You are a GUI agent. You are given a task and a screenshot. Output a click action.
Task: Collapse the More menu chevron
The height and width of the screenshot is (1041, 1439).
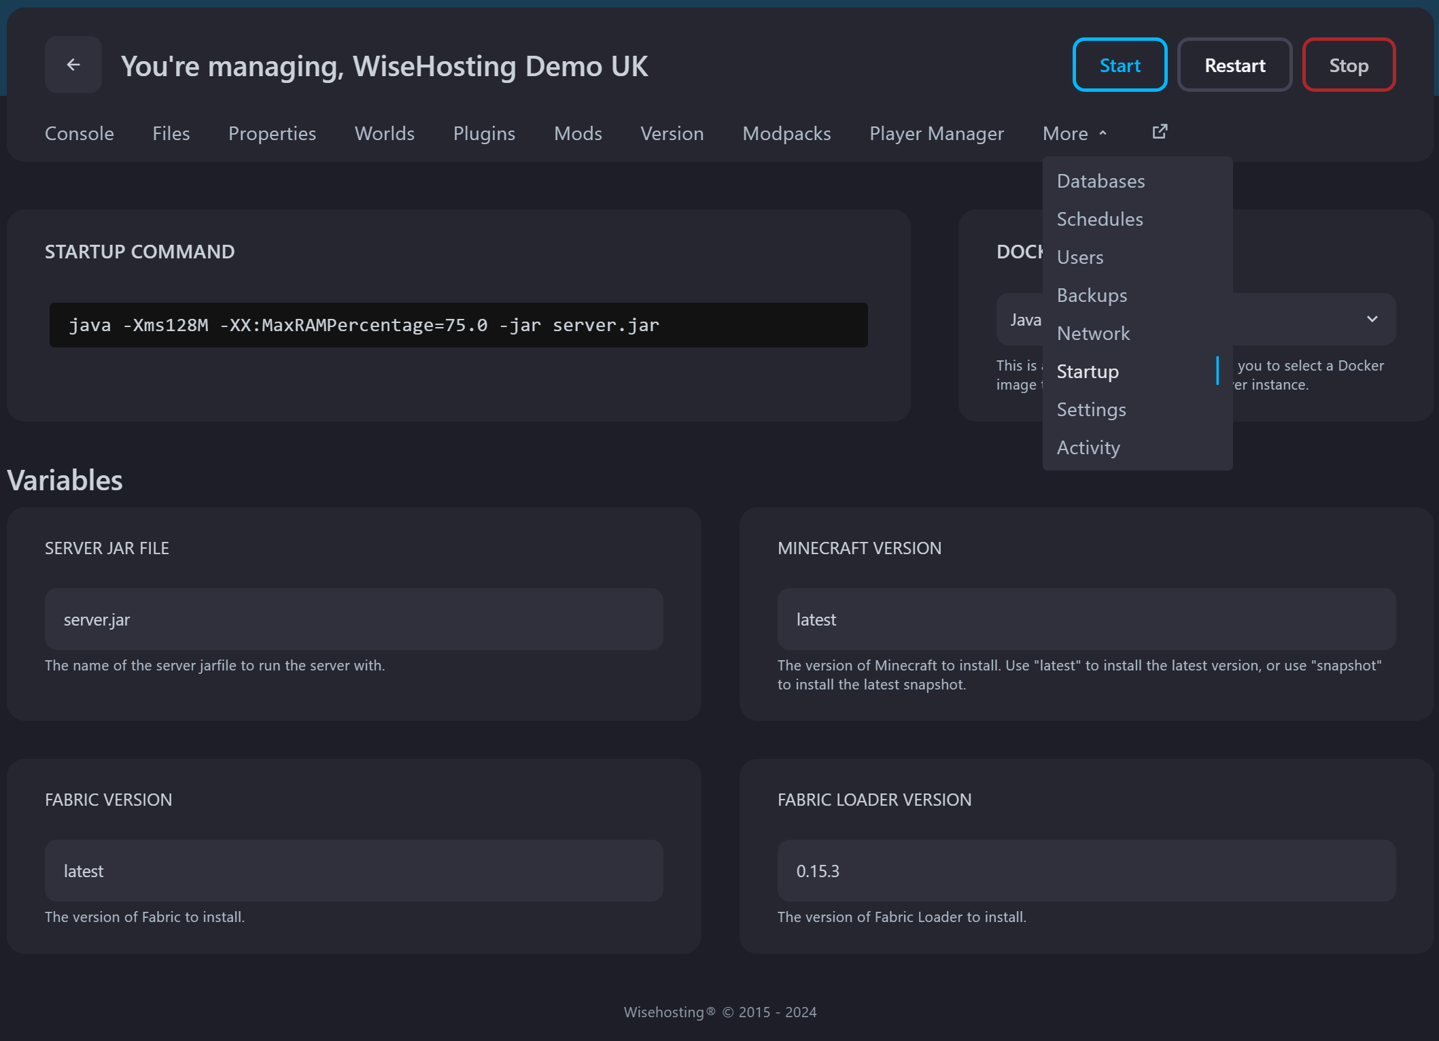[x=1104, y=133]
